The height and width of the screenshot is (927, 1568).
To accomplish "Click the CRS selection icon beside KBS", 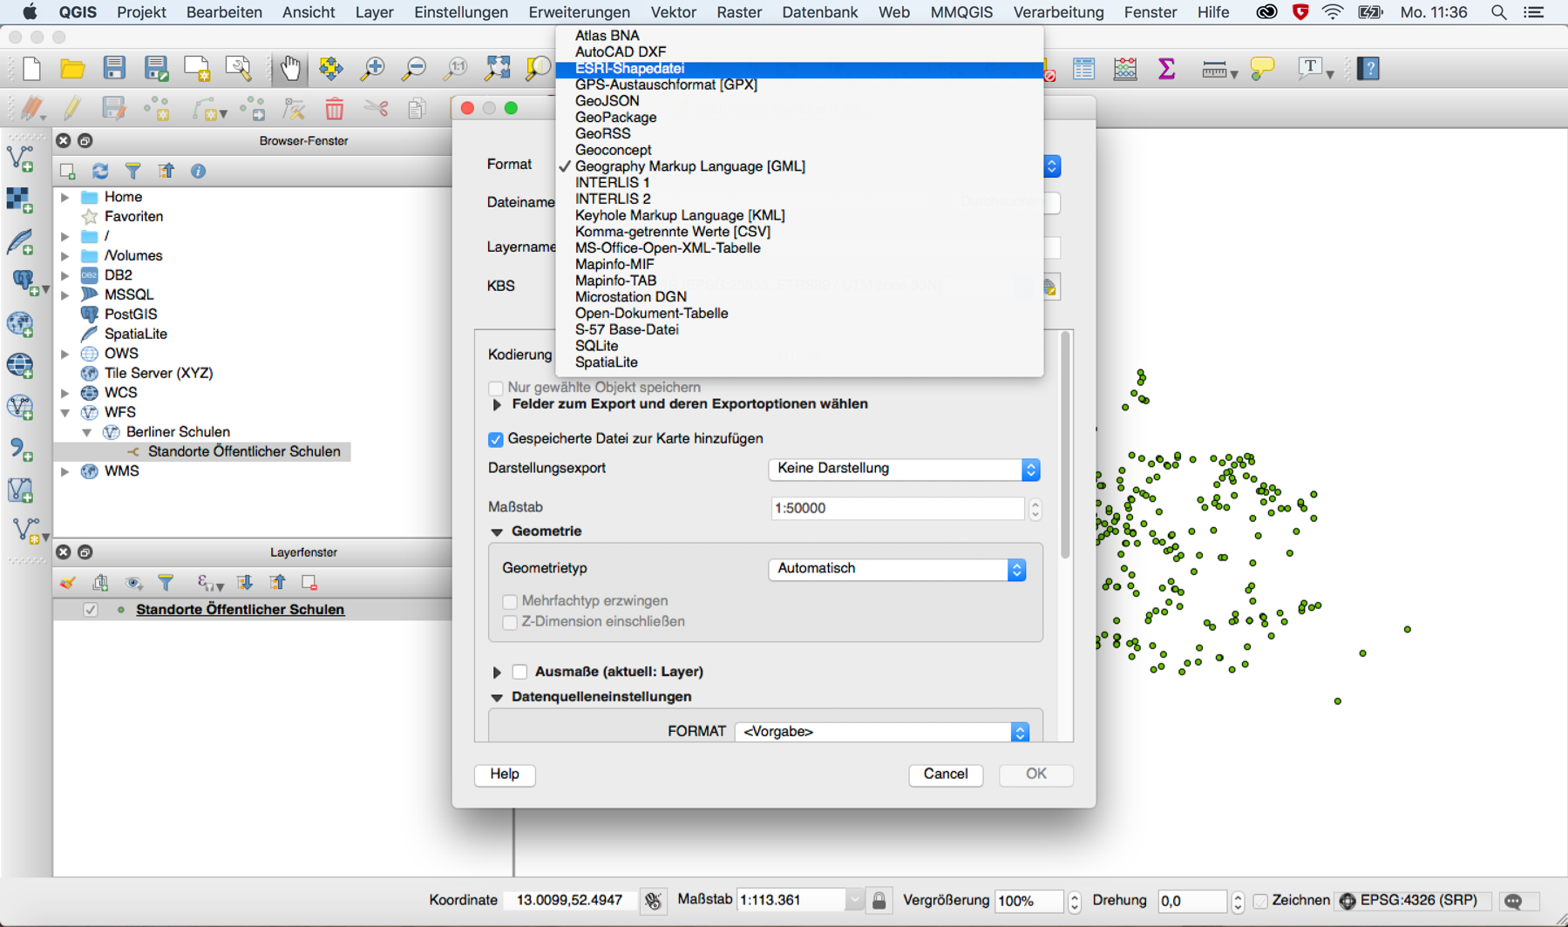I will [x=1050, y=287].
